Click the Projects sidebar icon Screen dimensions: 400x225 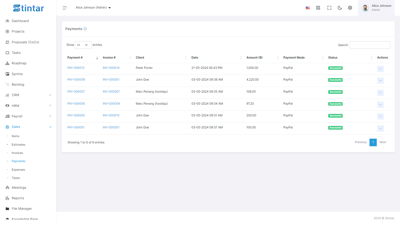(x=7, y=32)
